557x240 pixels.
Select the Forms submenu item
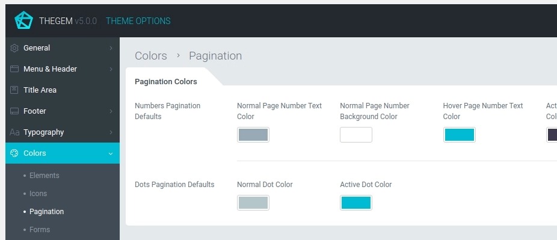(x=40, y=229)
